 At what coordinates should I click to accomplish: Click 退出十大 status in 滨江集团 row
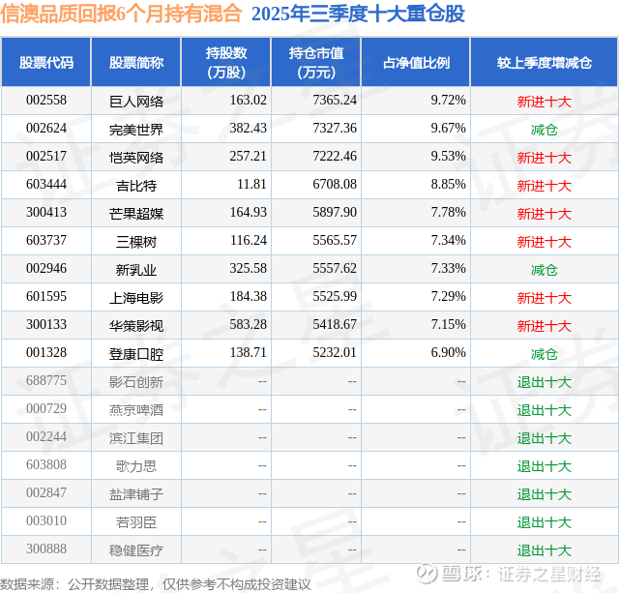click(545, 438)
